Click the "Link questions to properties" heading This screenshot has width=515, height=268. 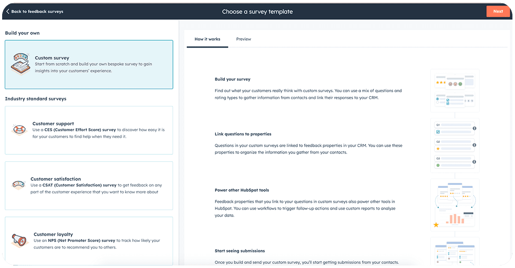pos(243,134)
